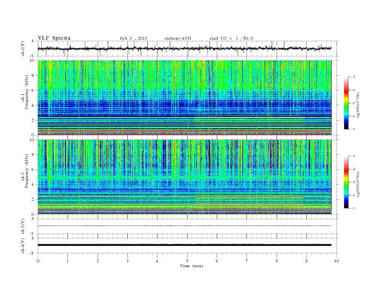The width and height of the screenshot is (379, 293).
Task: Click the ch.2 "Frequency (kHz)" axis label
Action: coord(27,171)
